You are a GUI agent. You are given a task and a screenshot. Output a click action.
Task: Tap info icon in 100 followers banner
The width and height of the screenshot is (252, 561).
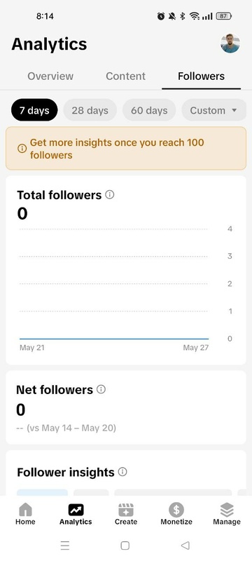[22, 149]
